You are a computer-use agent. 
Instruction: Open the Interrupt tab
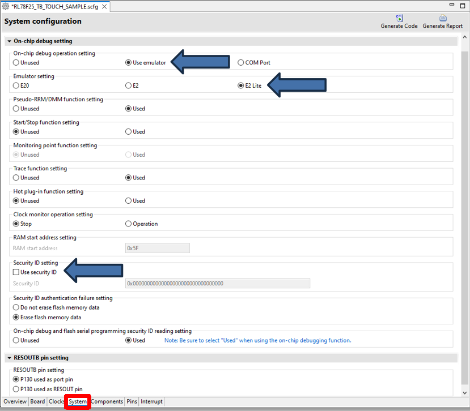coord(152,401)
